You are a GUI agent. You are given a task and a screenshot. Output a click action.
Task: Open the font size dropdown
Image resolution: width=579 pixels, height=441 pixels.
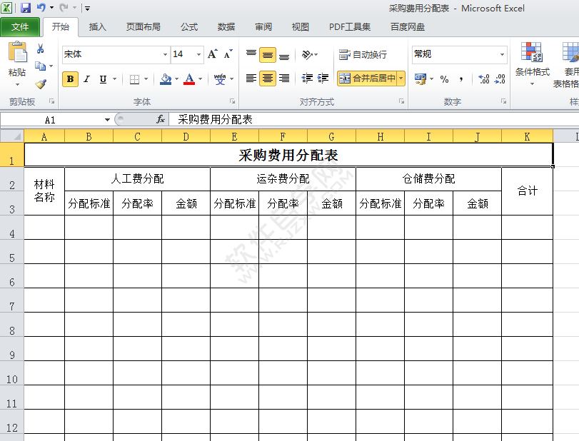(x=198, y=56)
